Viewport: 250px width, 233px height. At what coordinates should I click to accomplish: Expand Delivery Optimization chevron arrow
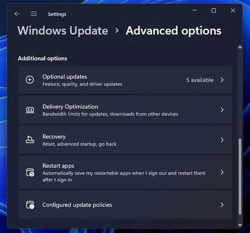tap(222, 110)
